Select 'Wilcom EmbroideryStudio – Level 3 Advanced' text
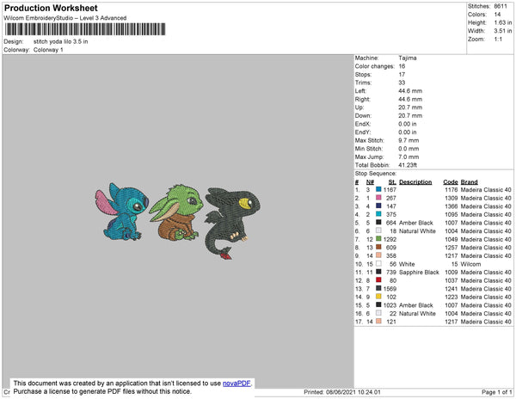 click(65, 18)
